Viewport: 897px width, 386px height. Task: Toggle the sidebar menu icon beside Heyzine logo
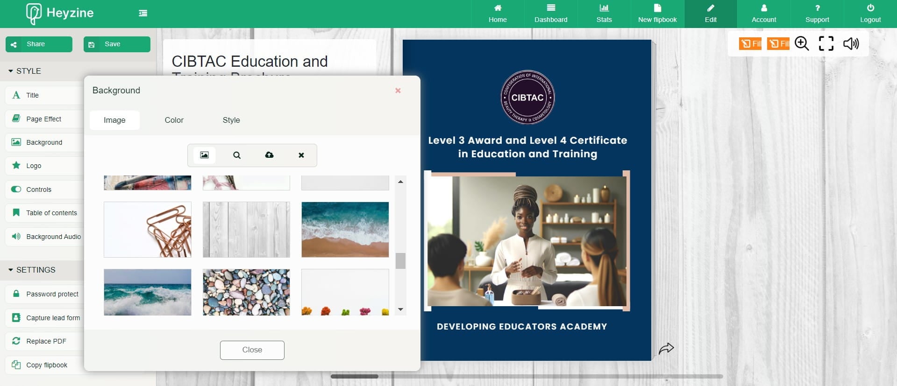tap(143, 14)
